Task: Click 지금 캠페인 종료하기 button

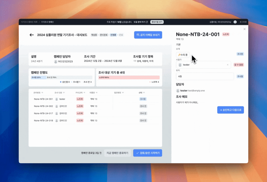Action: tap(117, 153)
